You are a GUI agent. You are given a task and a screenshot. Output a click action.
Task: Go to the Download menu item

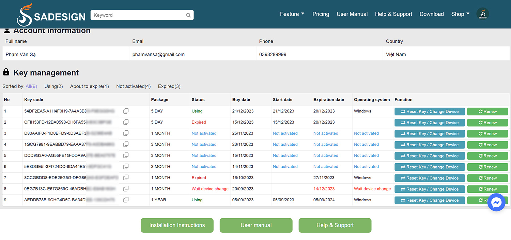click(x=431, y=14)
